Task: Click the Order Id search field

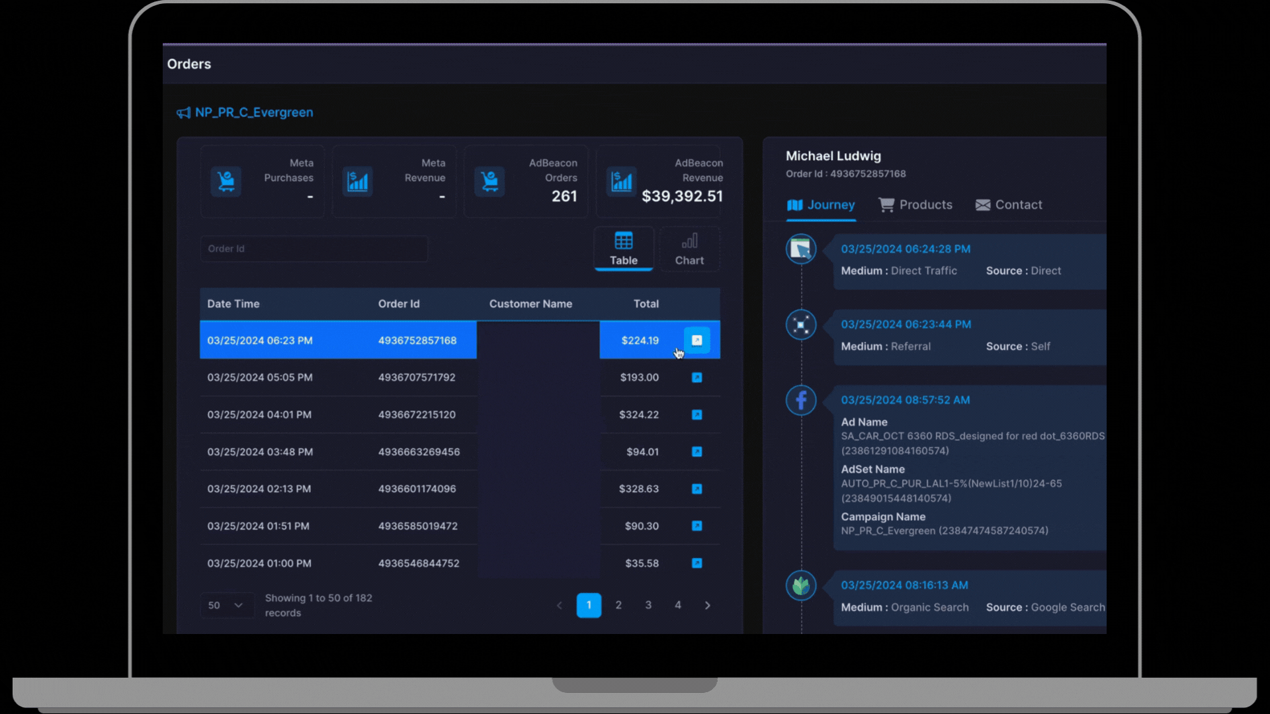Action: (x=314, y=249)
